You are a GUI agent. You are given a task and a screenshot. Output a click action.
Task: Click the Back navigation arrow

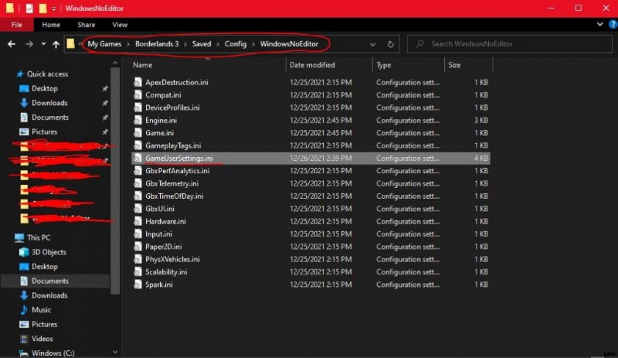click(x=12, y=44)
